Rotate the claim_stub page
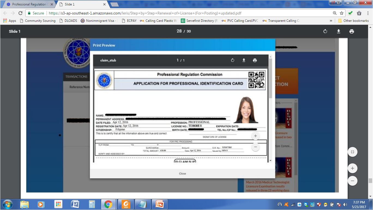The width and height of the screenshot is (373, 210). point(232,60)
